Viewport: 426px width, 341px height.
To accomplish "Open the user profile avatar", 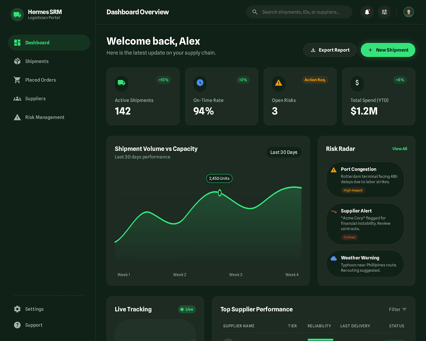I will point(408,12).
